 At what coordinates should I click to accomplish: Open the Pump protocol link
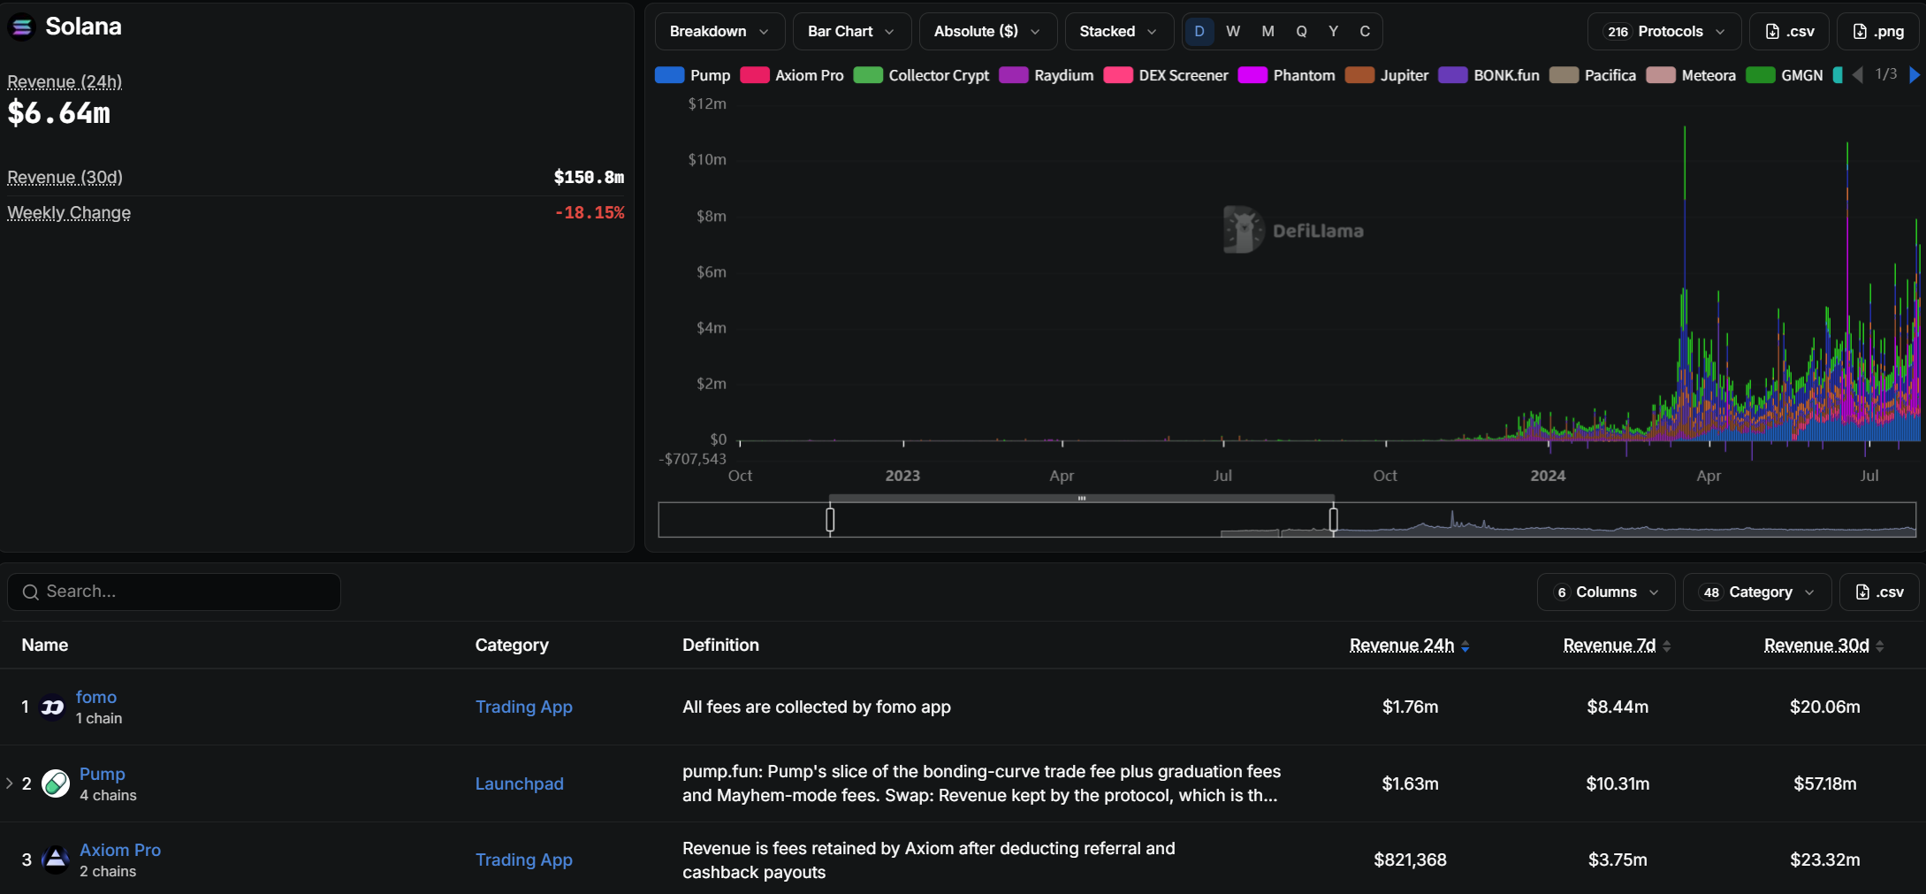[x=103, y=775]
